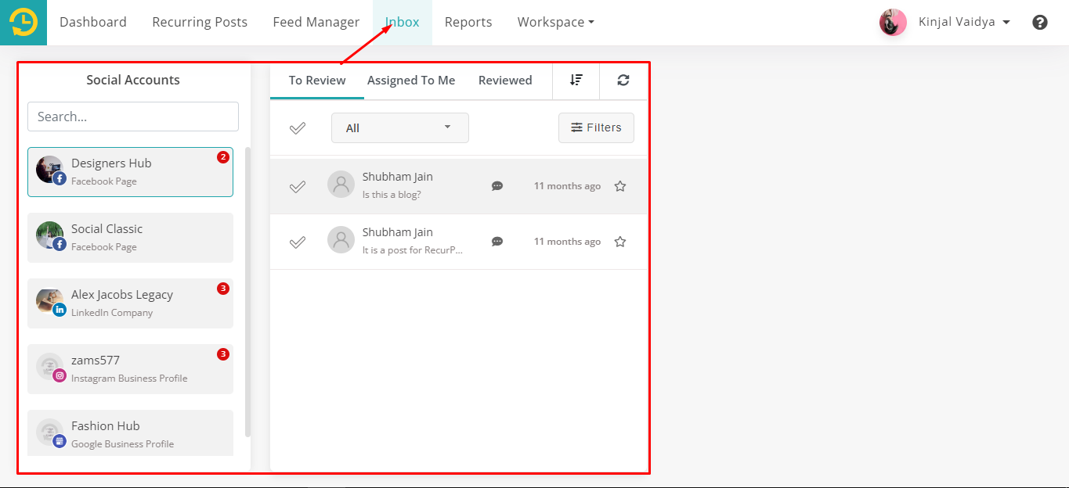1069x488 pixels.
Task: Expand the Workspace menu
Action: 555,22
